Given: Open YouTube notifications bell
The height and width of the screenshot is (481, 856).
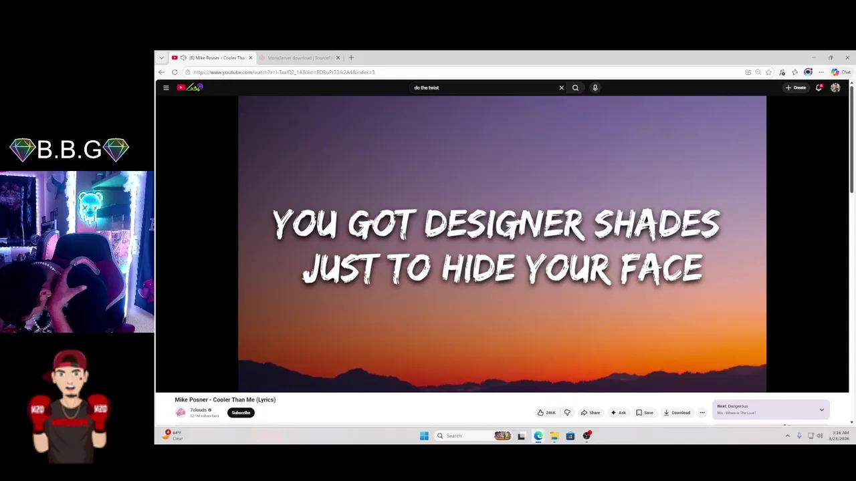Looking at the screenshot, I should (819, 88).
